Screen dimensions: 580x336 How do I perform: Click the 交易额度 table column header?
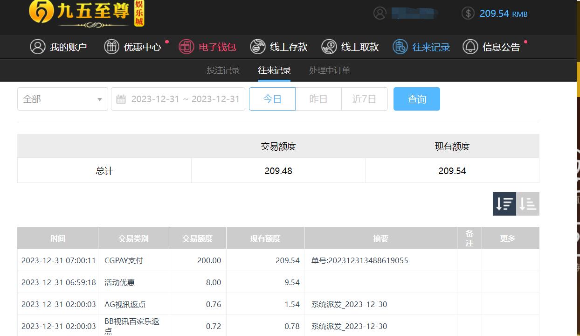coord(197,238)
